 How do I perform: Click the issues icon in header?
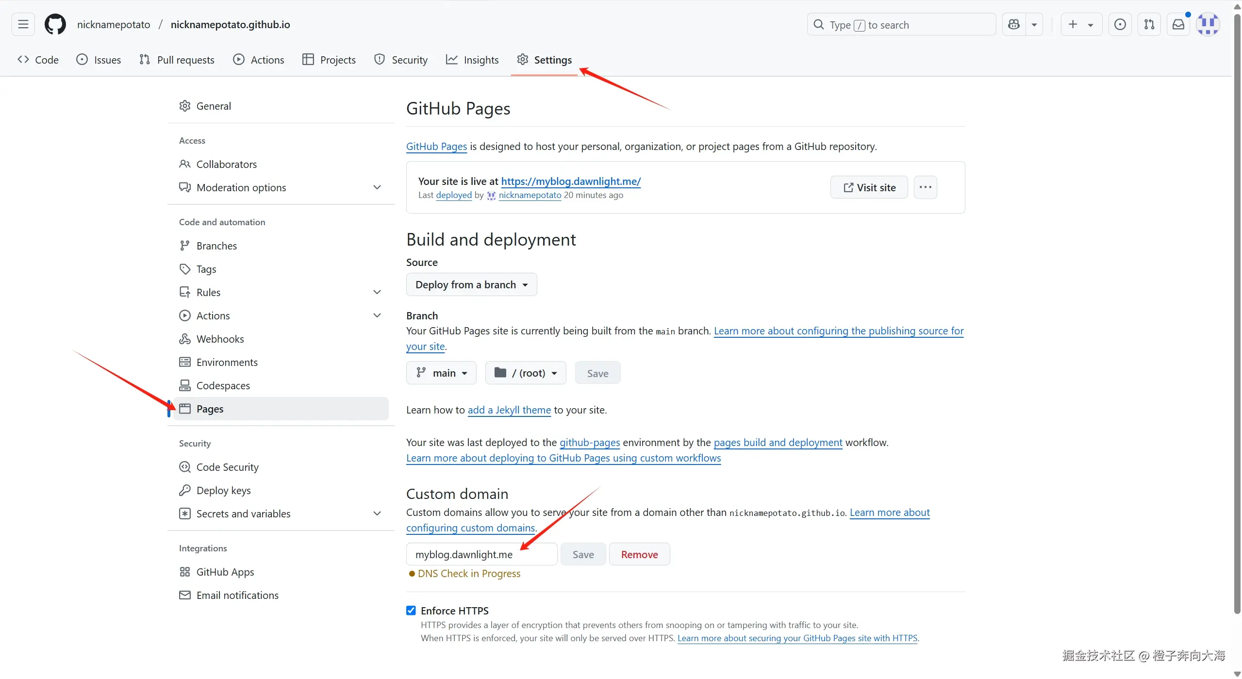(1120, 24)
